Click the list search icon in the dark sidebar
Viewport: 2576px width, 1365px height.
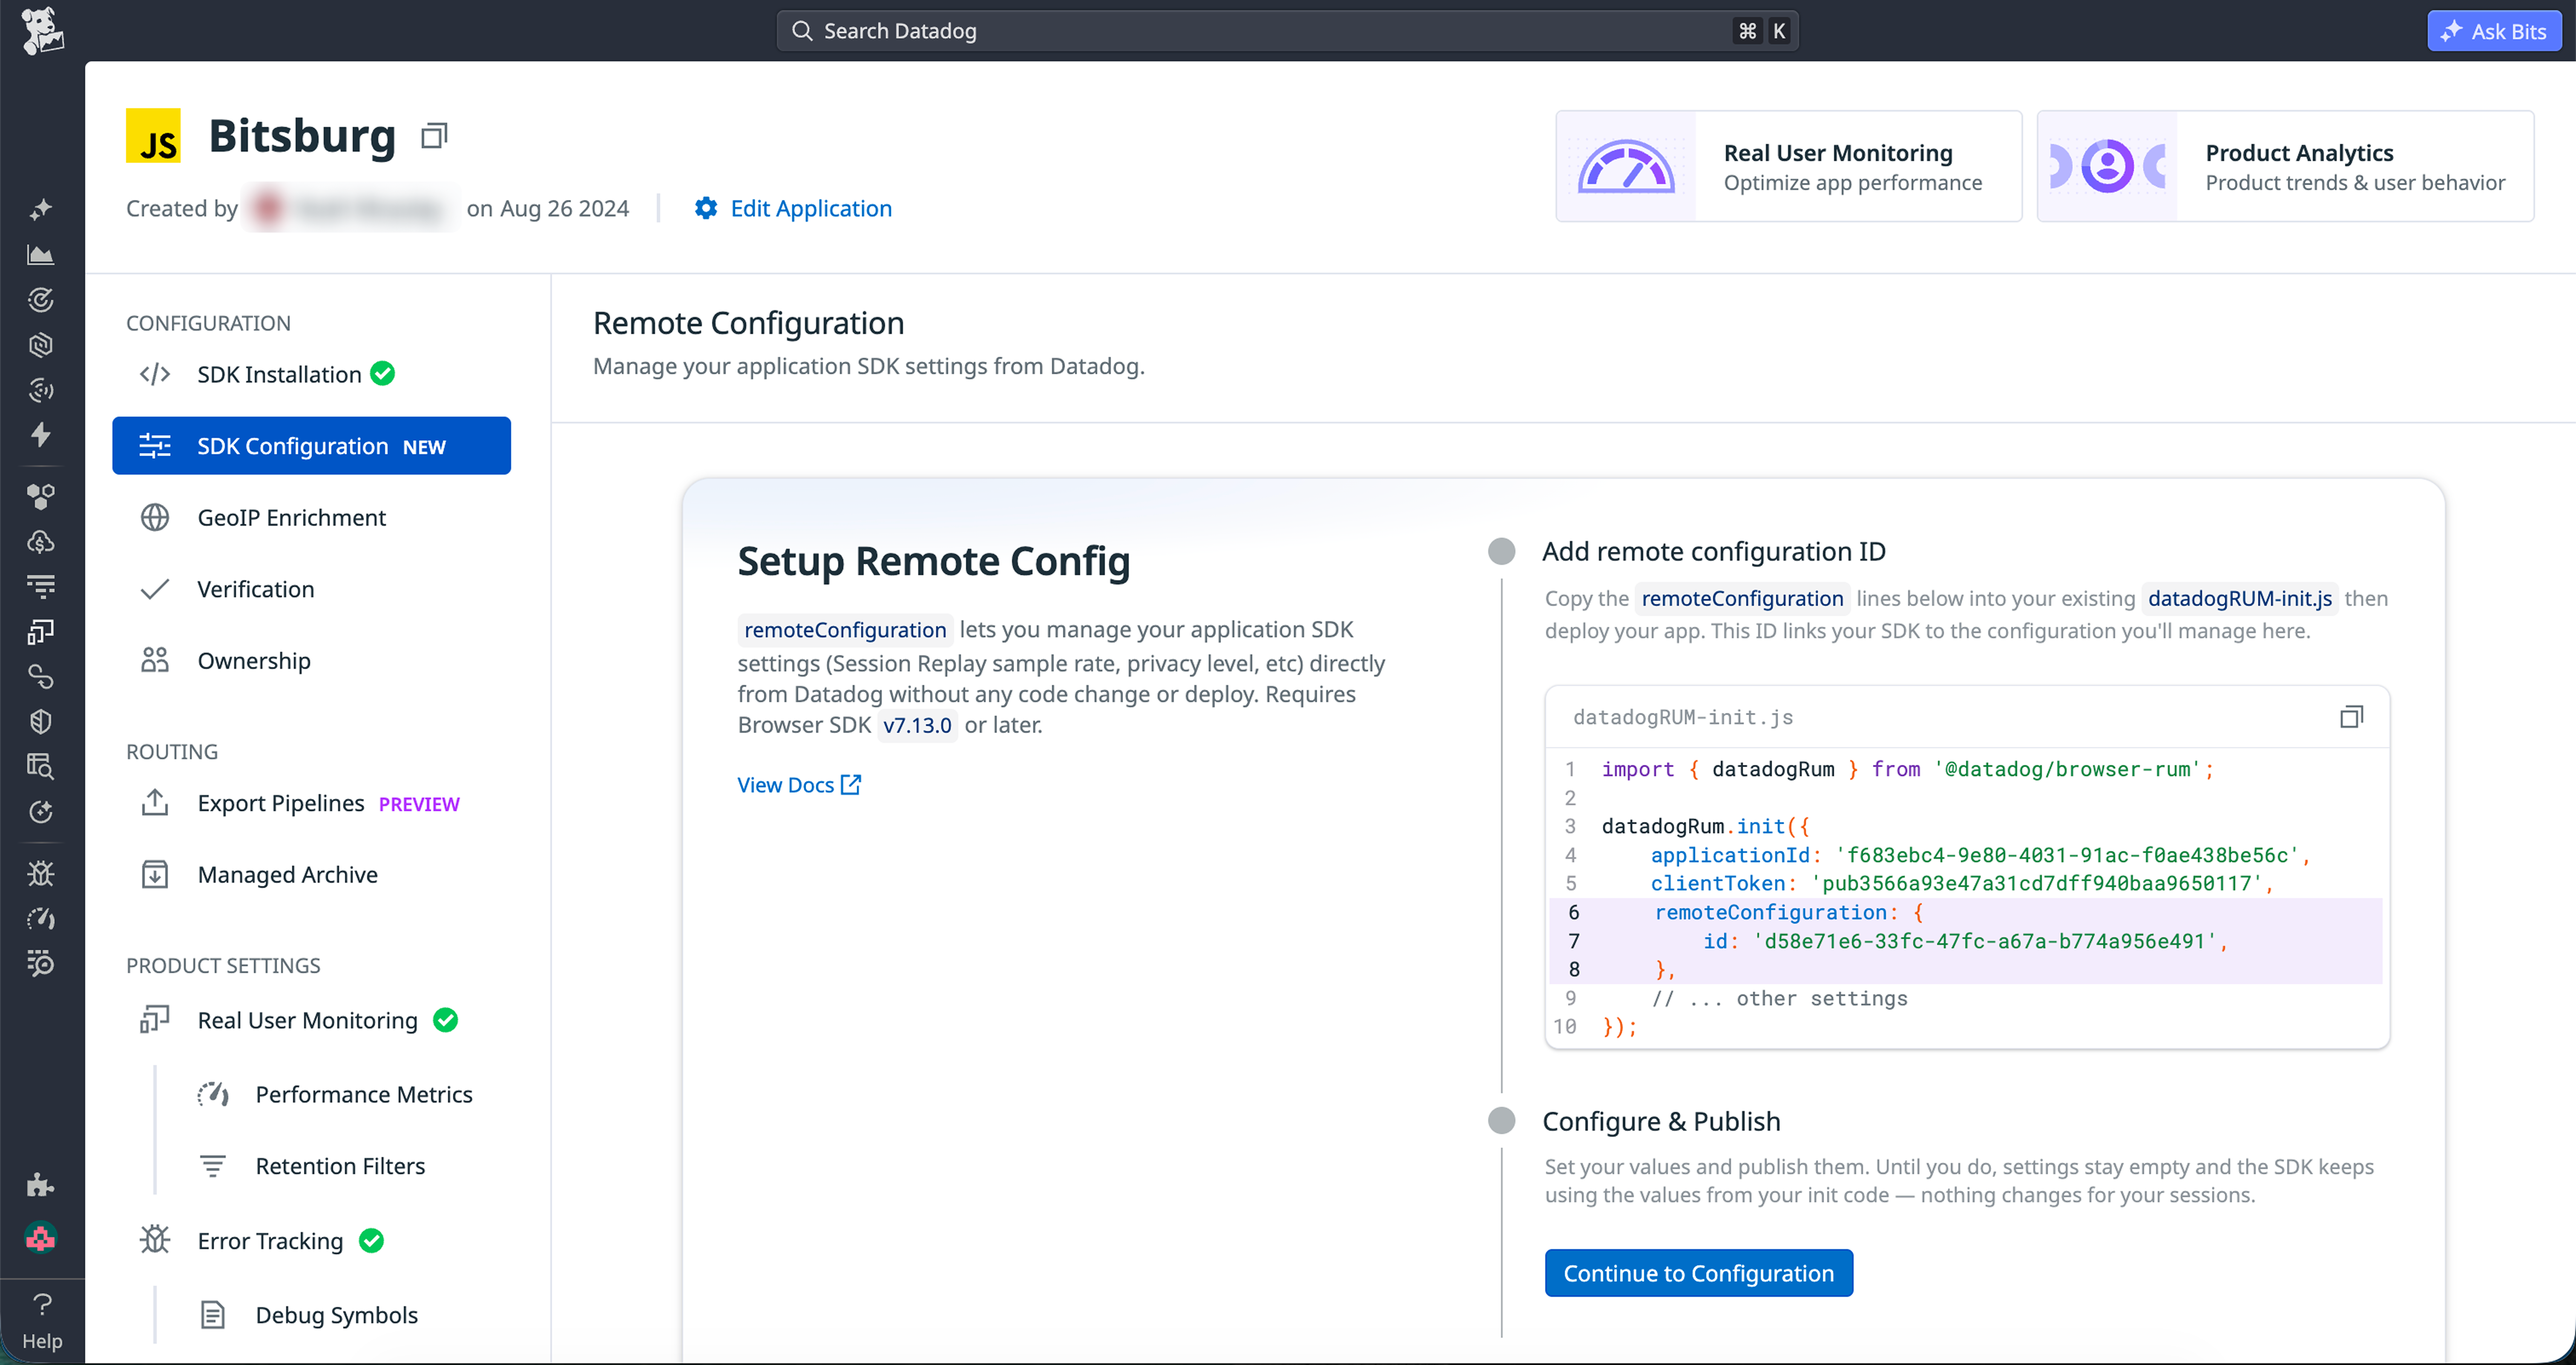[x=41, y=964]
